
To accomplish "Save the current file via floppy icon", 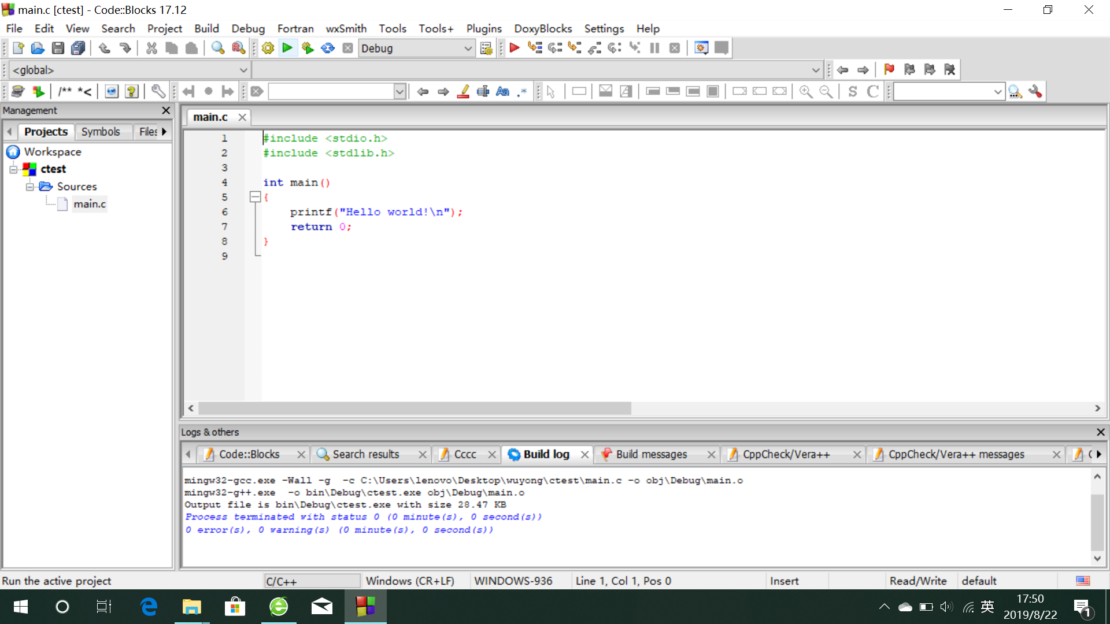I will tap(58, 49).
